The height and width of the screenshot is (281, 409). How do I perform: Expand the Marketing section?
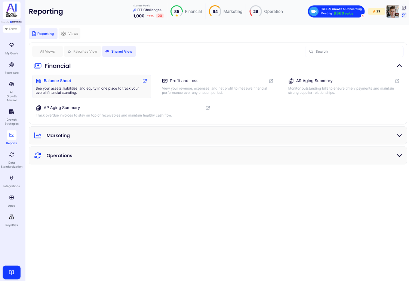399,136
